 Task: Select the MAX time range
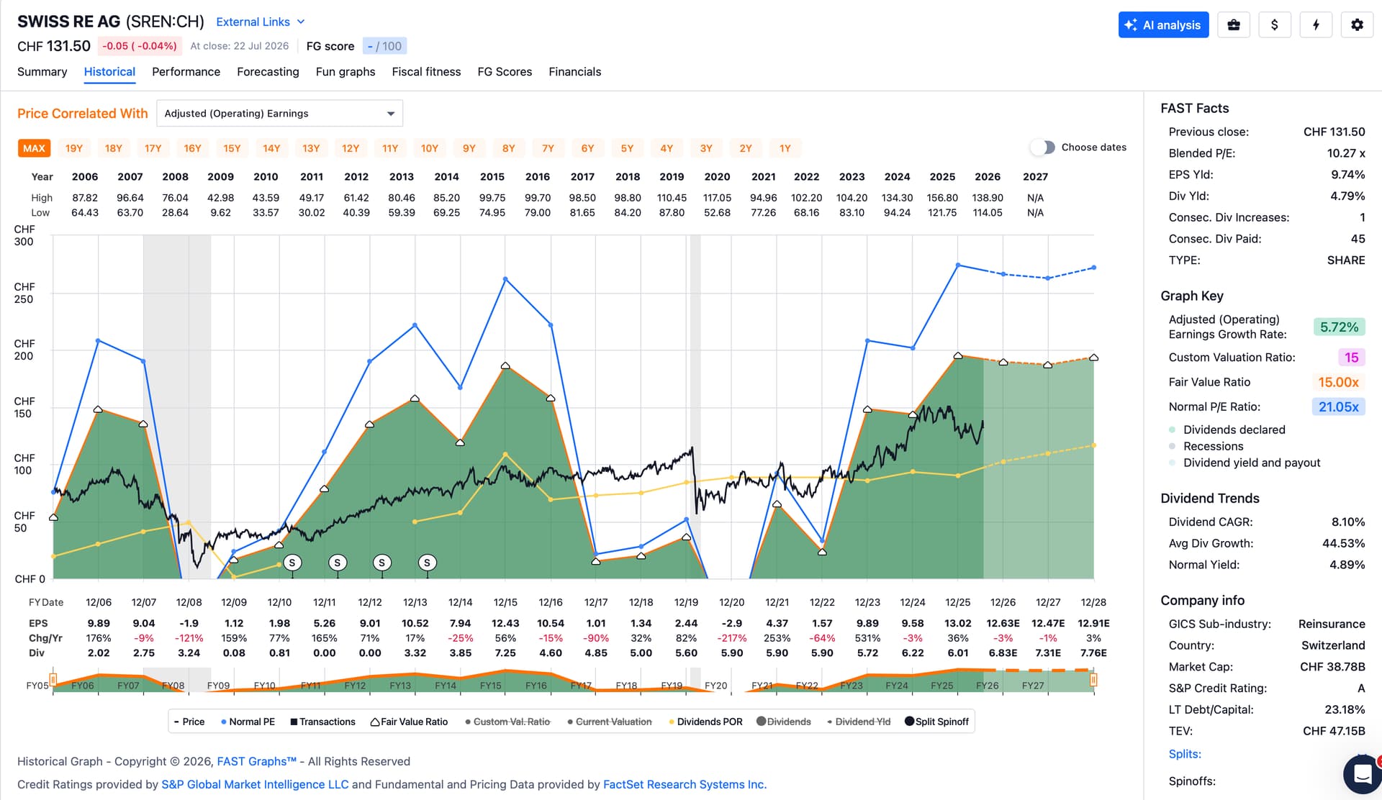point(34,148)
